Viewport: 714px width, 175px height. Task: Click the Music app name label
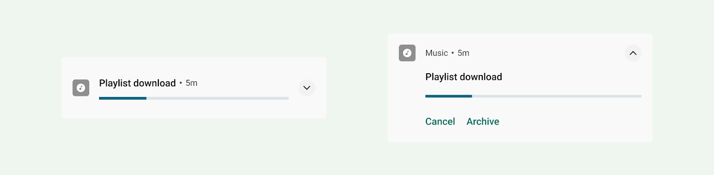pos(436,53)
